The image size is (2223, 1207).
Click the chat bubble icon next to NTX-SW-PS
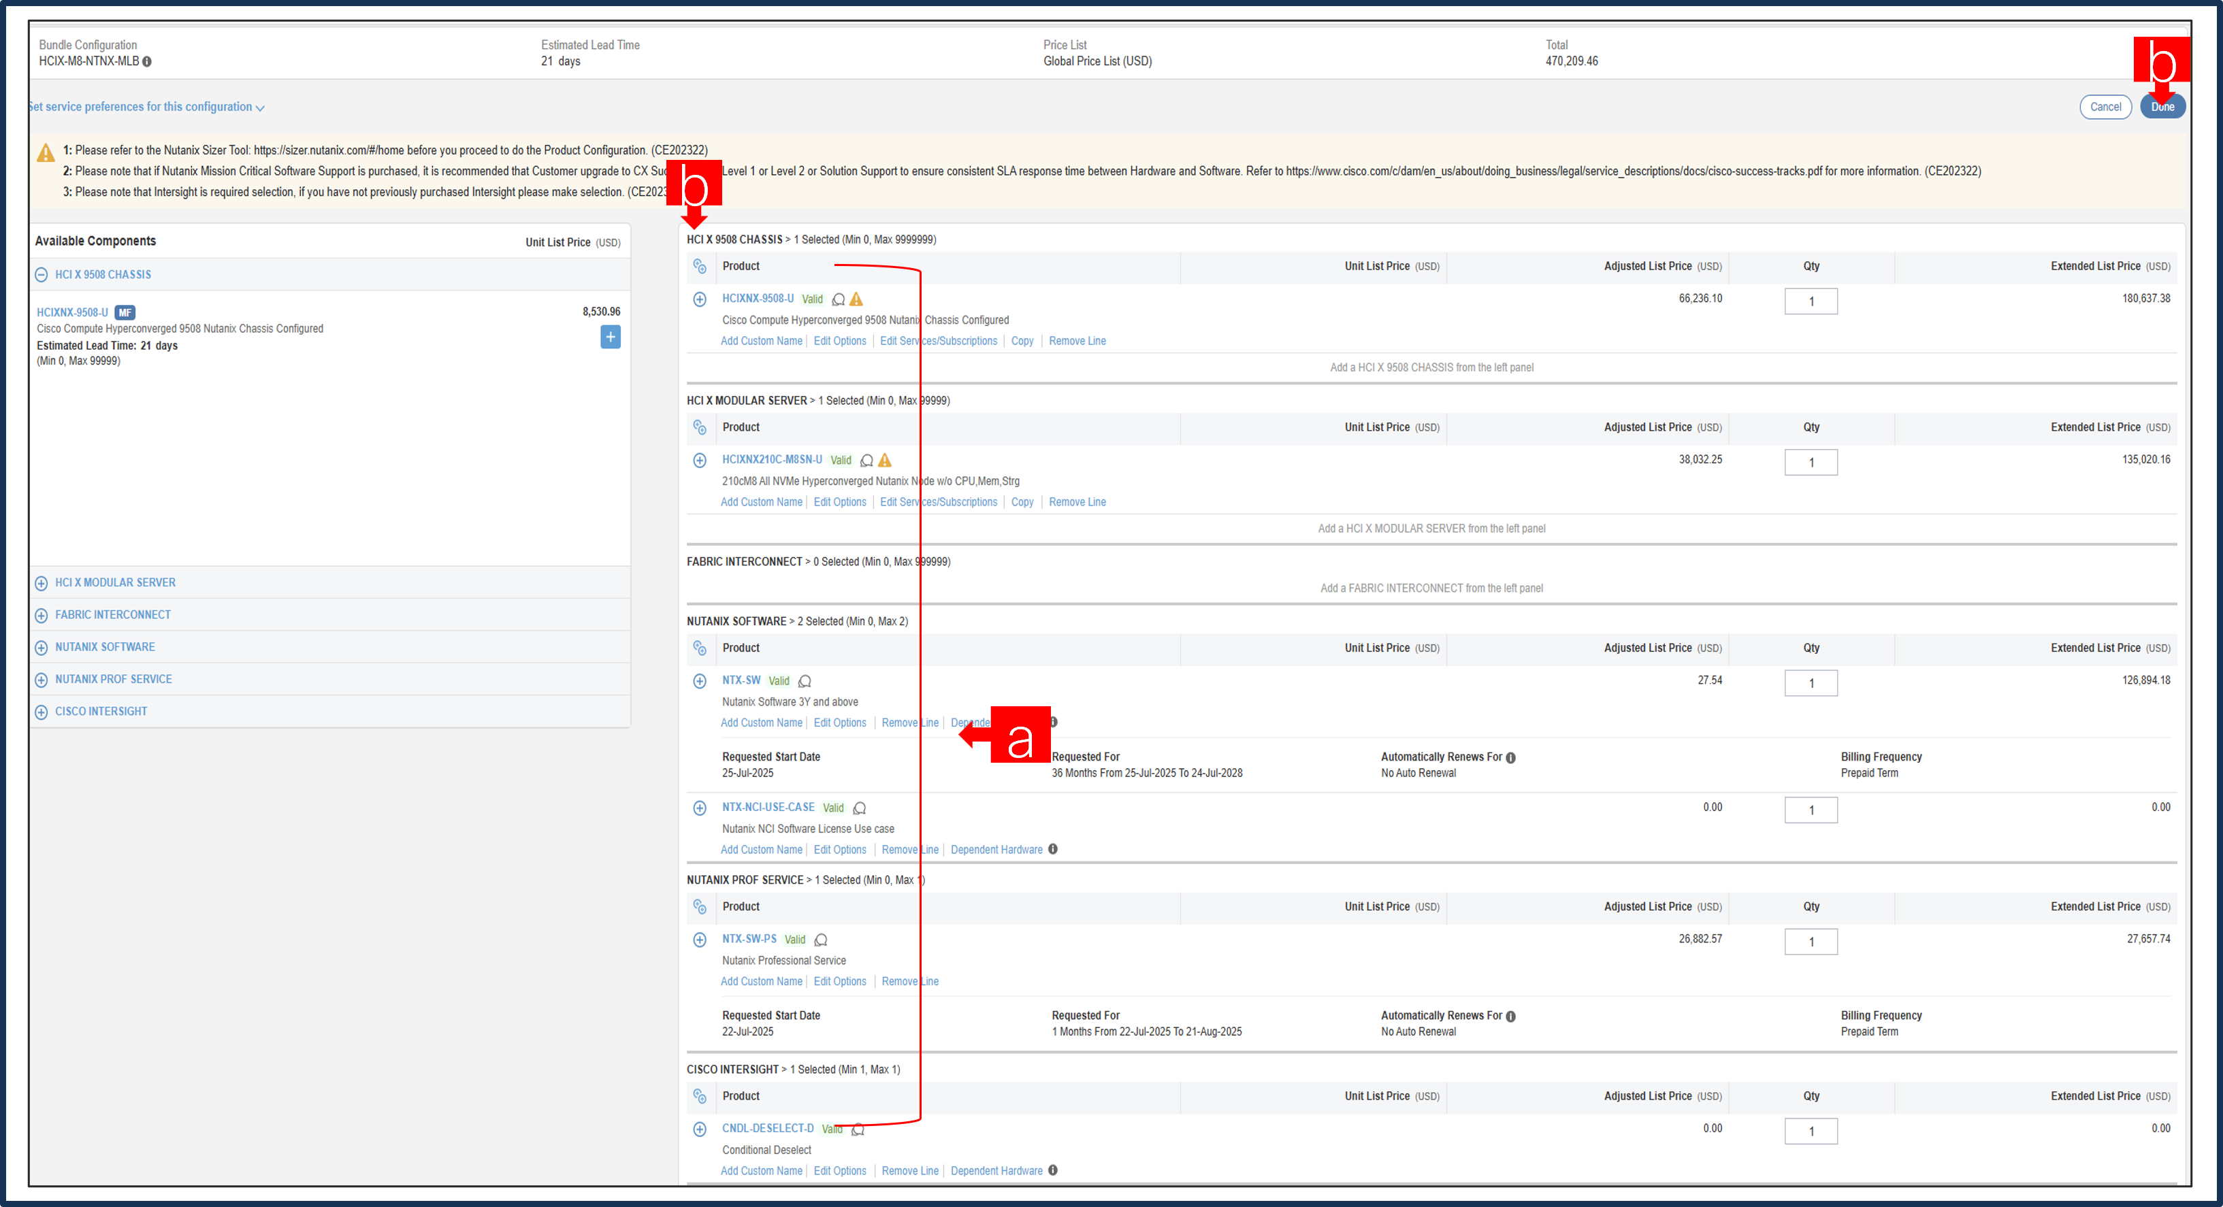821,940
